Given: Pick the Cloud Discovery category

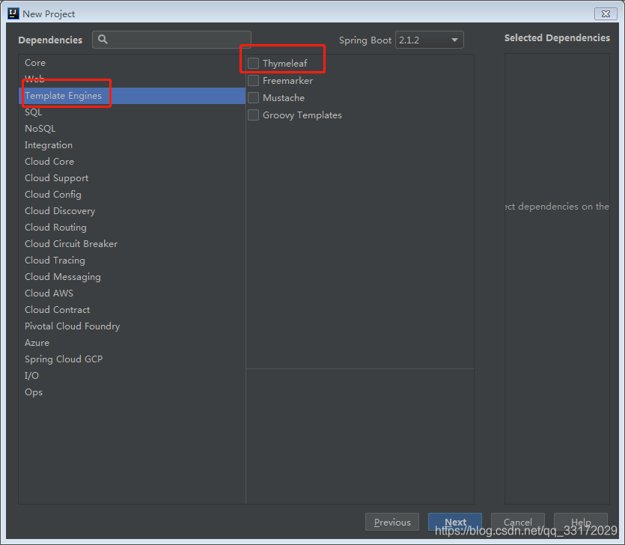Looking at the screenshot, I should (132, 211).
